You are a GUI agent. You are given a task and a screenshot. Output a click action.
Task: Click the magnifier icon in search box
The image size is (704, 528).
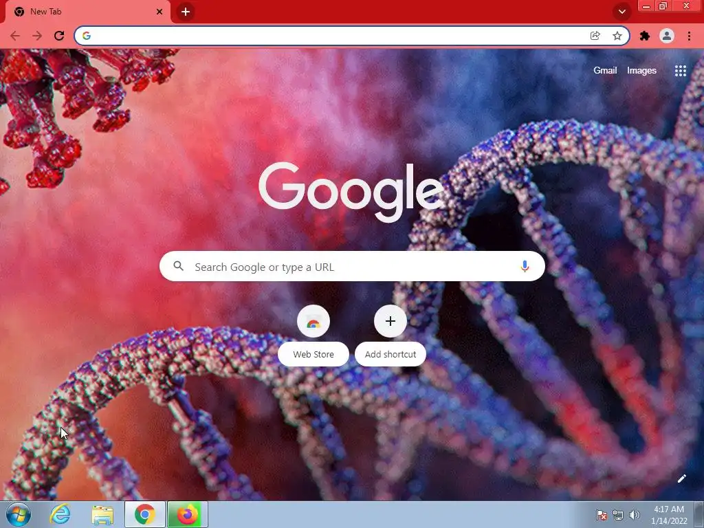pyautogui.click(x=178, y=266)
